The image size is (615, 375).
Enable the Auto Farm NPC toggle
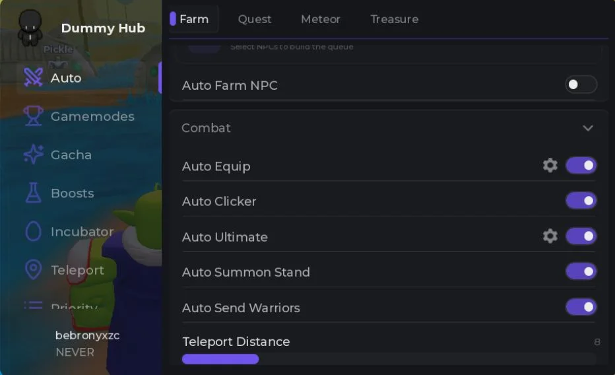pyautogui.click(x=581, y=85)
